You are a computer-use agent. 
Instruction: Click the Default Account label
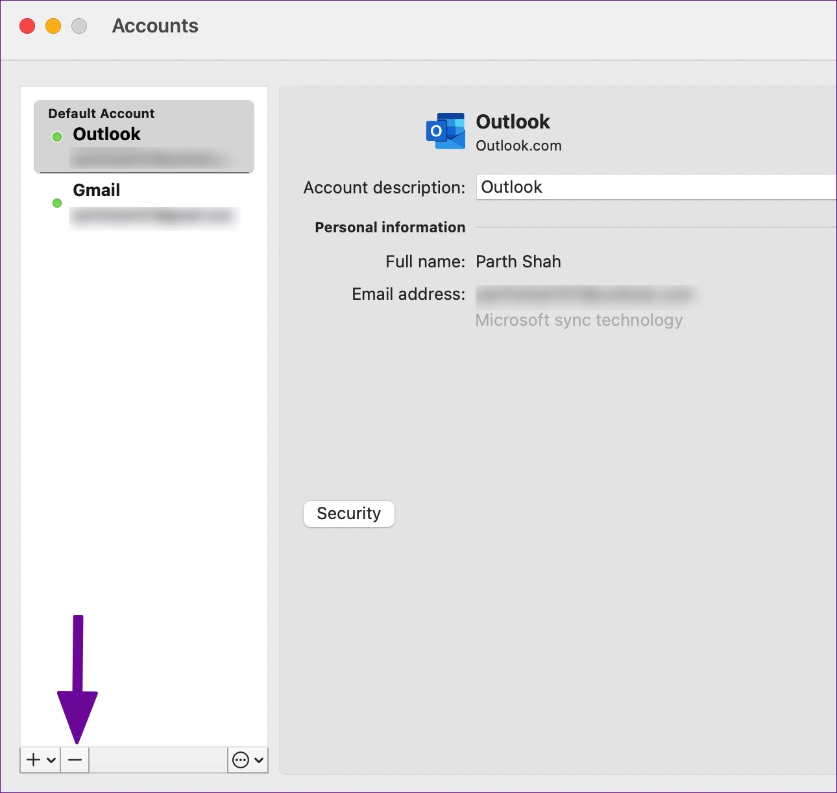tap(101, 114)
